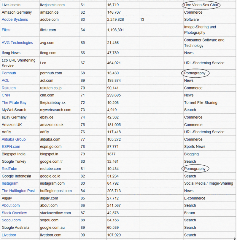This screenshot has height=240, width=237.
Task: Go to the Alibaba Group link
Action: [14, 139]
